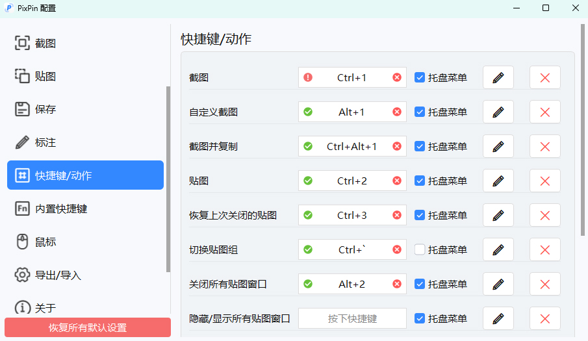
Task: Click the pencil edit icon for 截图 row
Action: pos(498,77)
